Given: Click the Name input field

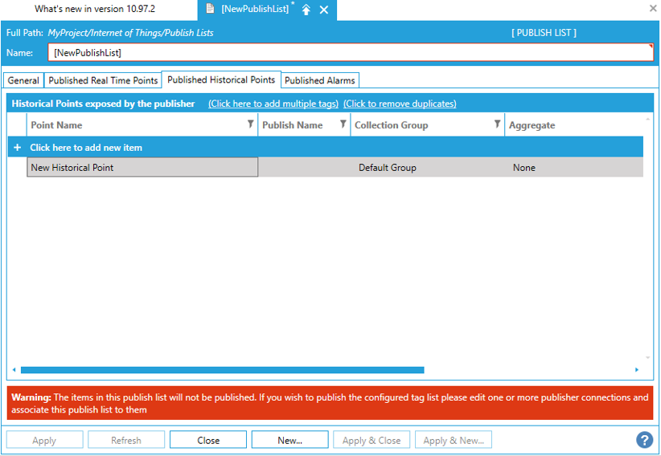Looking at the screenshot, I should point(350,53).
